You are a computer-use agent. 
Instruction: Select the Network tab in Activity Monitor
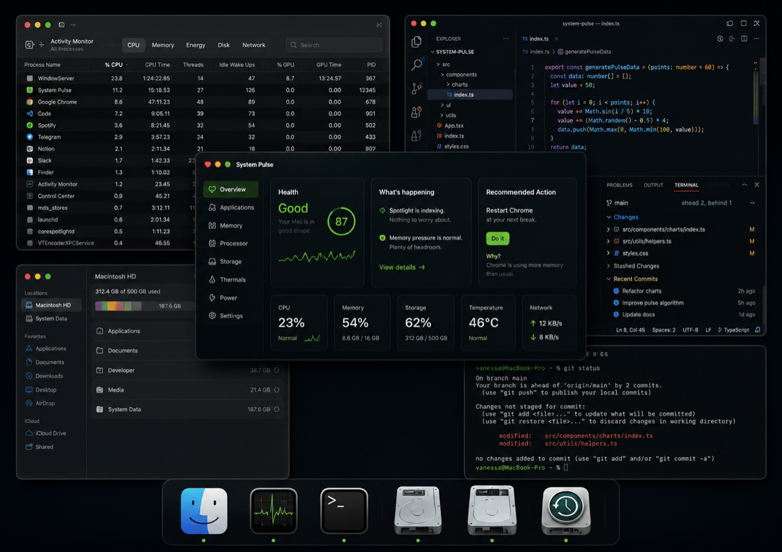point(253,45)
